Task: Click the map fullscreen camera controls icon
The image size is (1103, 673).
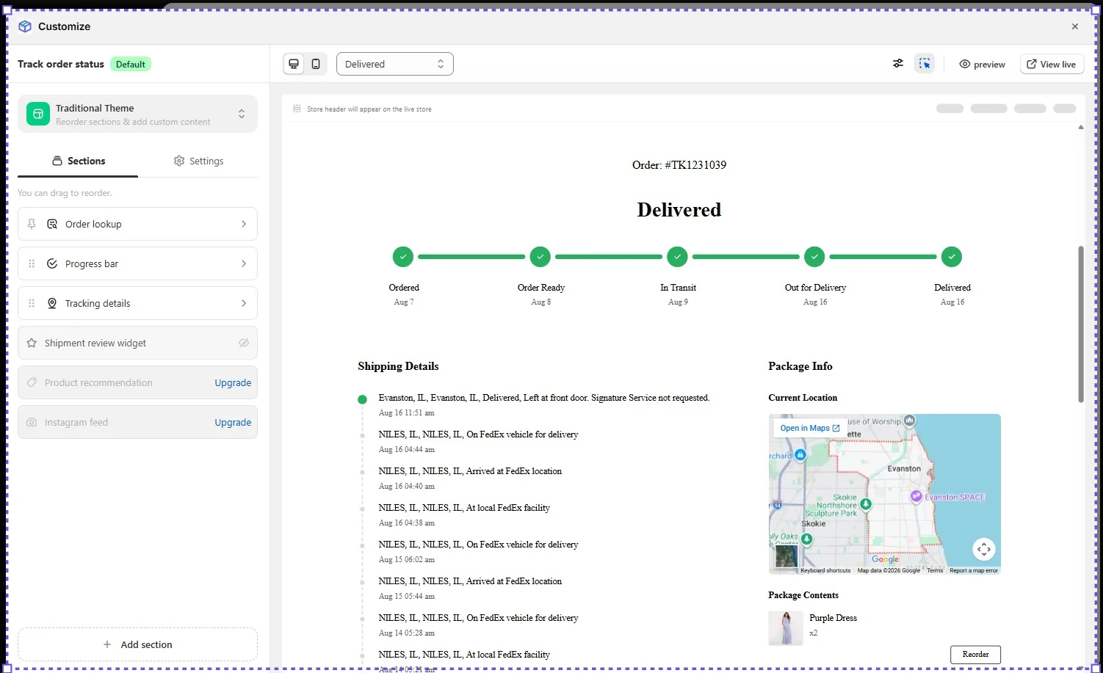Action: pos(984,549)
